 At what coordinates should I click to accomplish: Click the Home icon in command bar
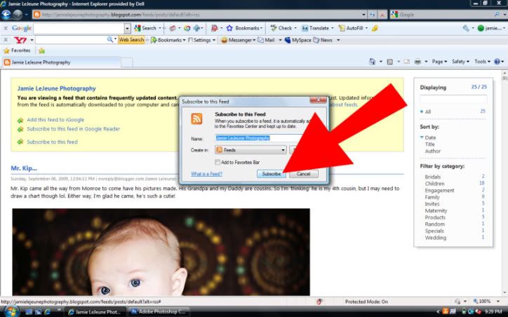pyautogui.click(x=373, y=62)
